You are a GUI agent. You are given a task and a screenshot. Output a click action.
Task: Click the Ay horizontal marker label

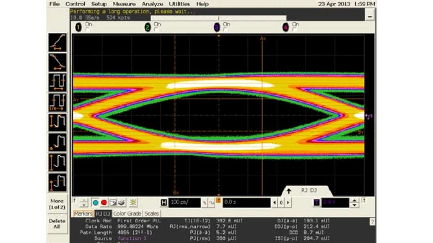pyautogui.click(x=76, y=100)
